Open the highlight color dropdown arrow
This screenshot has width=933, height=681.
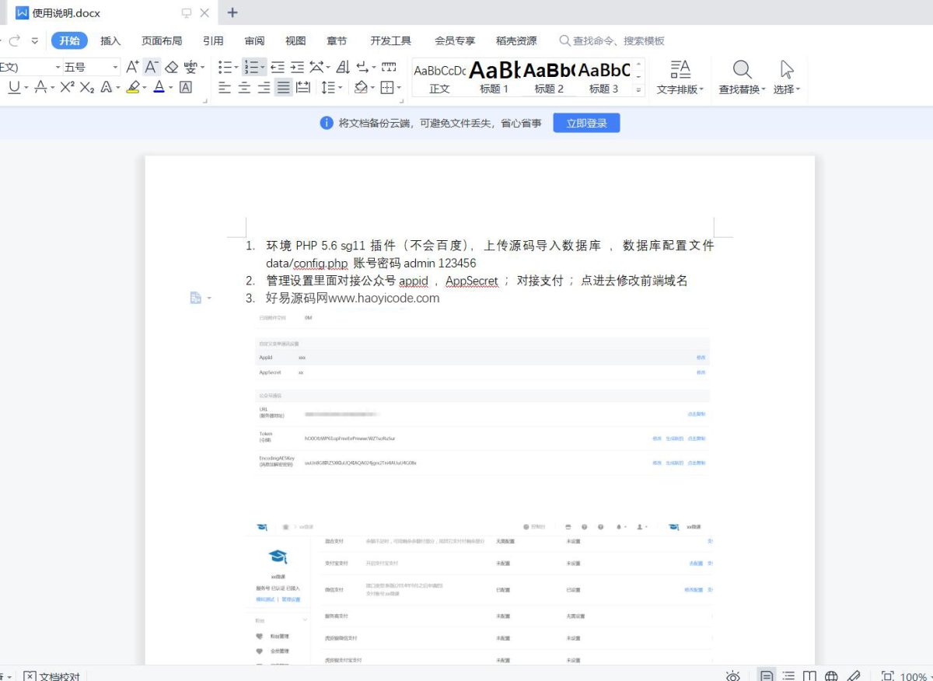[x=145, y=89]
